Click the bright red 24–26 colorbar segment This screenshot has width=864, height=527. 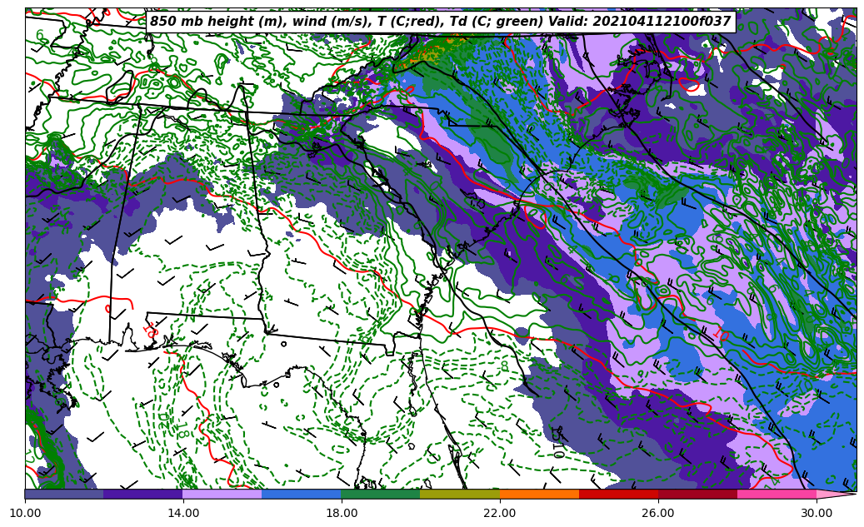(x=618, y=494)
